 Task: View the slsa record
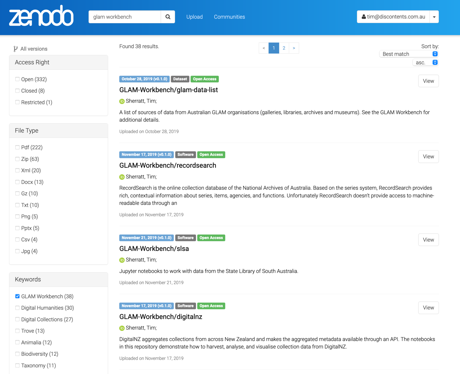(428, 240)
